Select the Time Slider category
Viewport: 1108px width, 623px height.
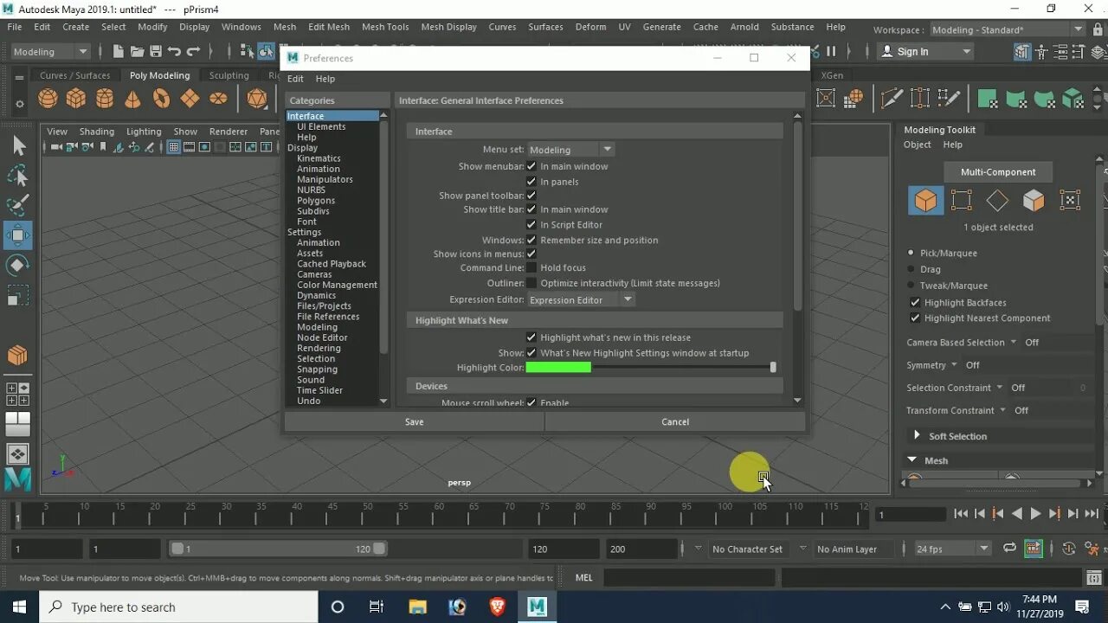coord(319,390)
